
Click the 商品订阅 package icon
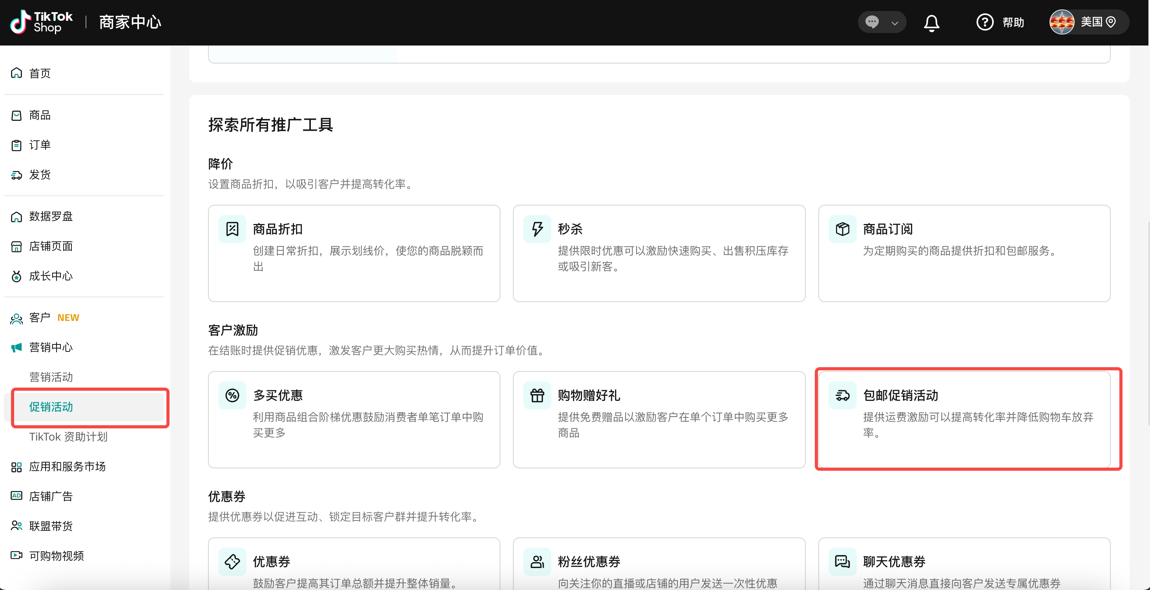[842, 229]
